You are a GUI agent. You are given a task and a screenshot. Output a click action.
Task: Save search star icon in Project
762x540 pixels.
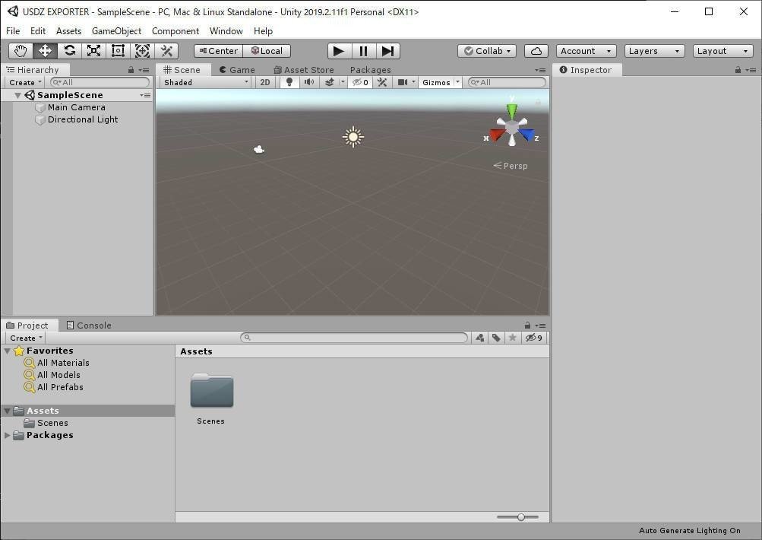point(512,338)
